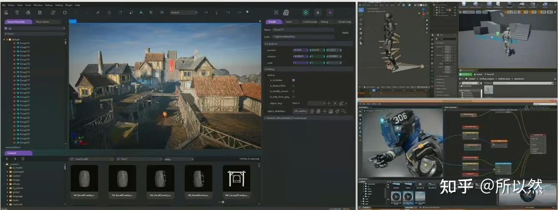Collapse the Transform section

[266, 44]
